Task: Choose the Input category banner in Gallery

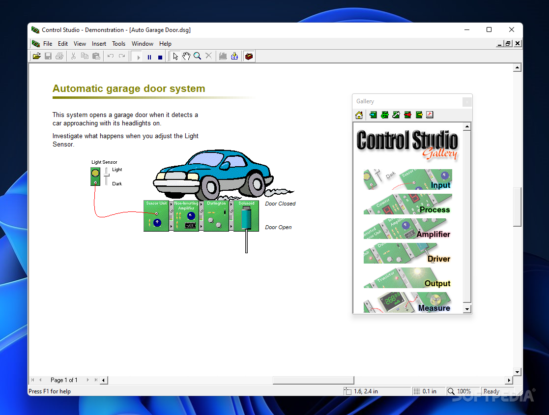Action: (408, 179)
